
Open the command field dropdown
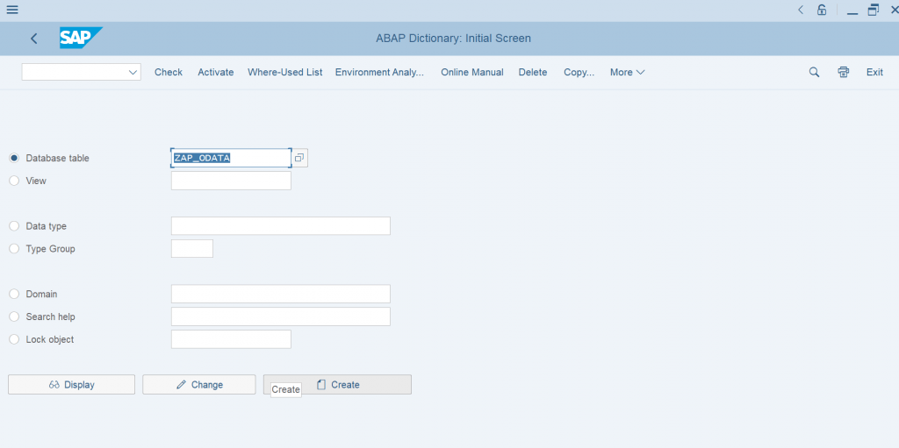[133, 72]
